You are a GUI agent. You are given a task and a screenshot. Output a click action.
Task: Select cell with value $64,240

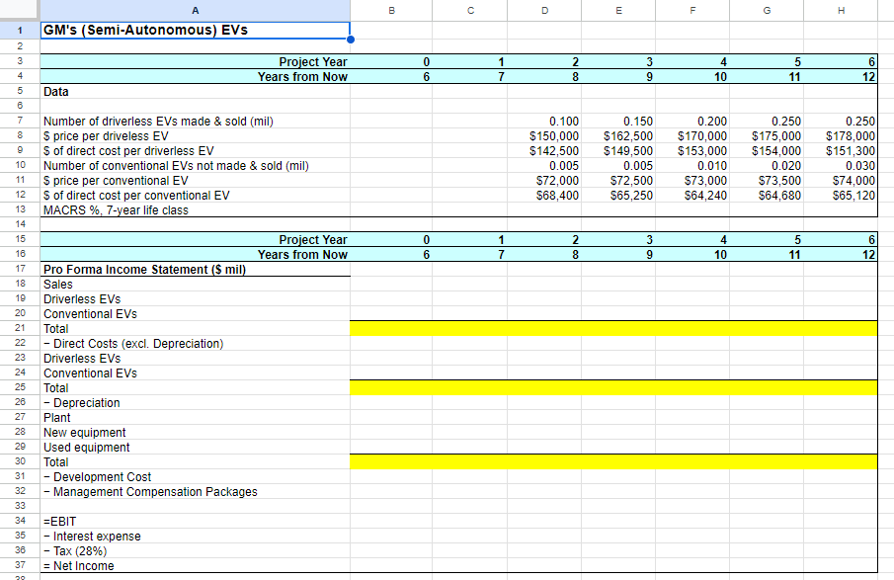point(692,195)
